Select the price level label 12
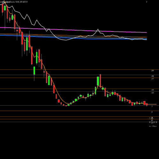Screen dimensions: 159x159 point(153,93)
